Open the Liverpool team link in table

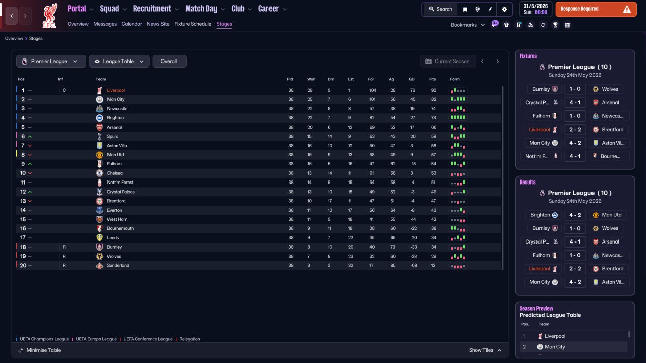(x=116, y=90)
